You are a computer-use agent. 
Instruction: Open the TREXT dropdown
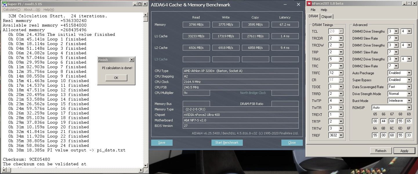[341, 114]
